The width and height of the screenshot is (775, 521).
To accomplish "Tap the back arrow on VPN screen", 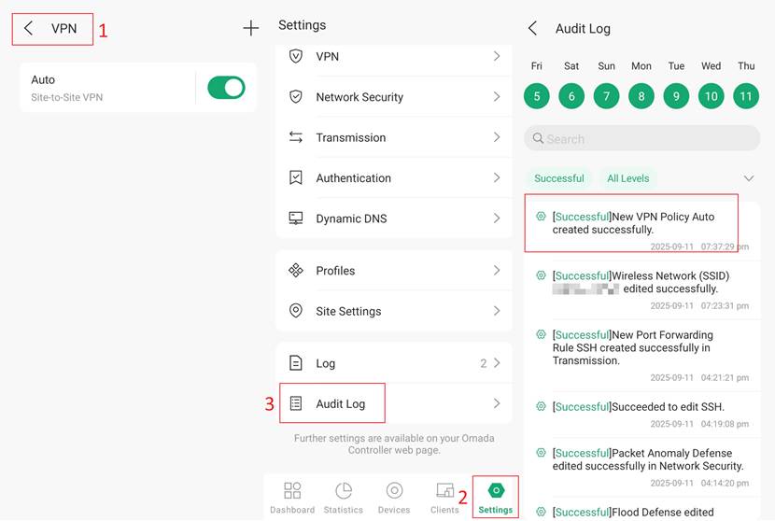I will tap(29, 29).
